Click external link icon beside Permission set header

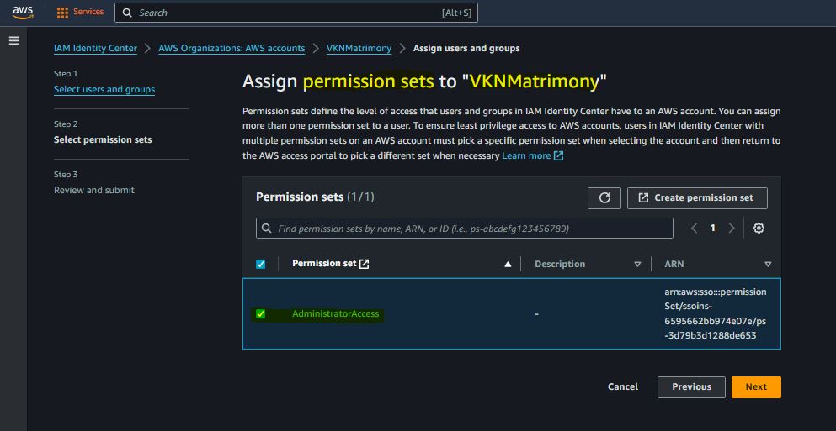click(x=365, y=264)
